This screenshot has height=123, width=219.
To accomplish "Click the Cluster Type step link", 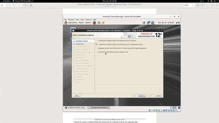I will [80, 44].
